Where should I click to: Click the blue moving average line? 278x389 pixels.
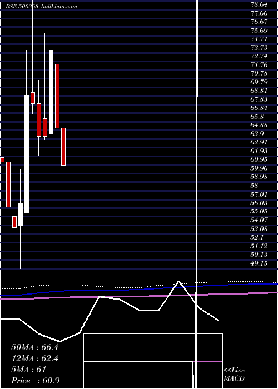point(139,290)
